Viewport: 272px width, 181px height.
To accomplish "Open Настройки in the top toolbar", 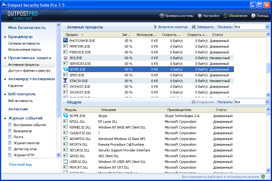I will click(x=208, y=16).
